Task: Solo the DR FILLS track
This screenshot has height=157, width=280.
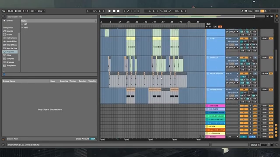Action: [251, 58]
